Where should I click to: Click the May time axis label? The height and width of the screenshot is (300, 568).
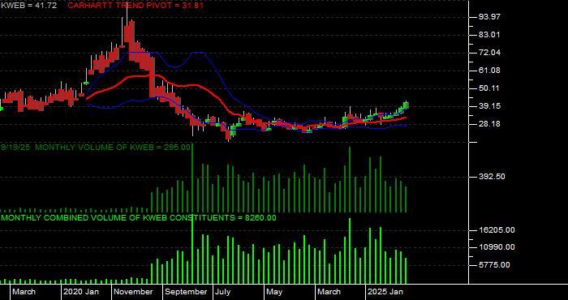click(274, 292)
